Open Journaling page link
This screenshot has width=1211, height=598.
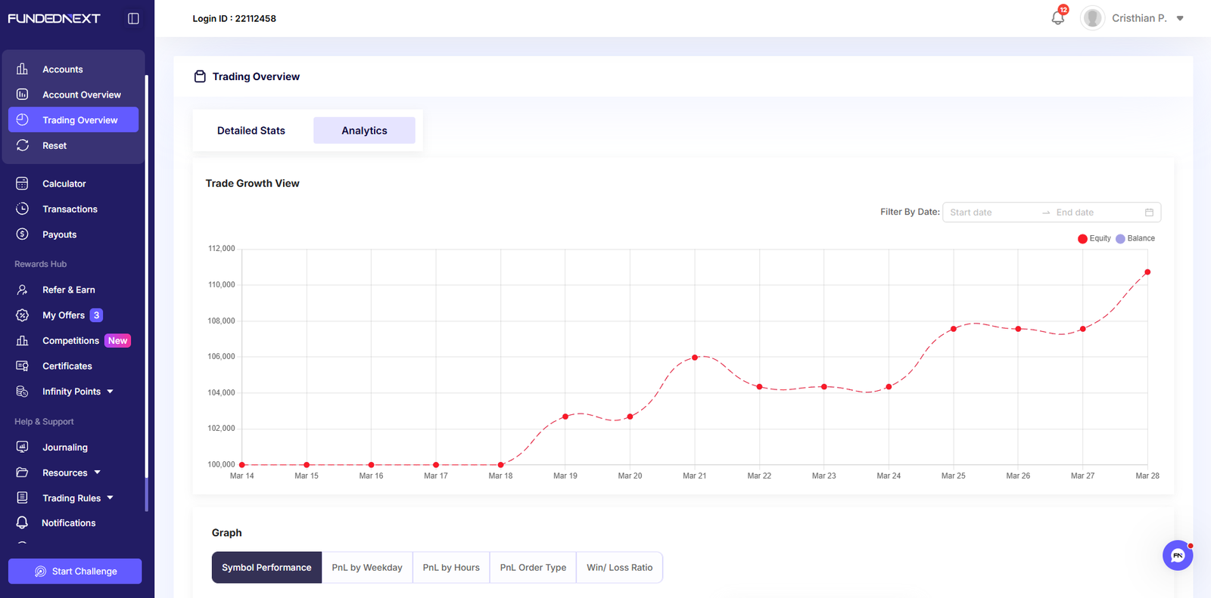(x=65, y=448)
